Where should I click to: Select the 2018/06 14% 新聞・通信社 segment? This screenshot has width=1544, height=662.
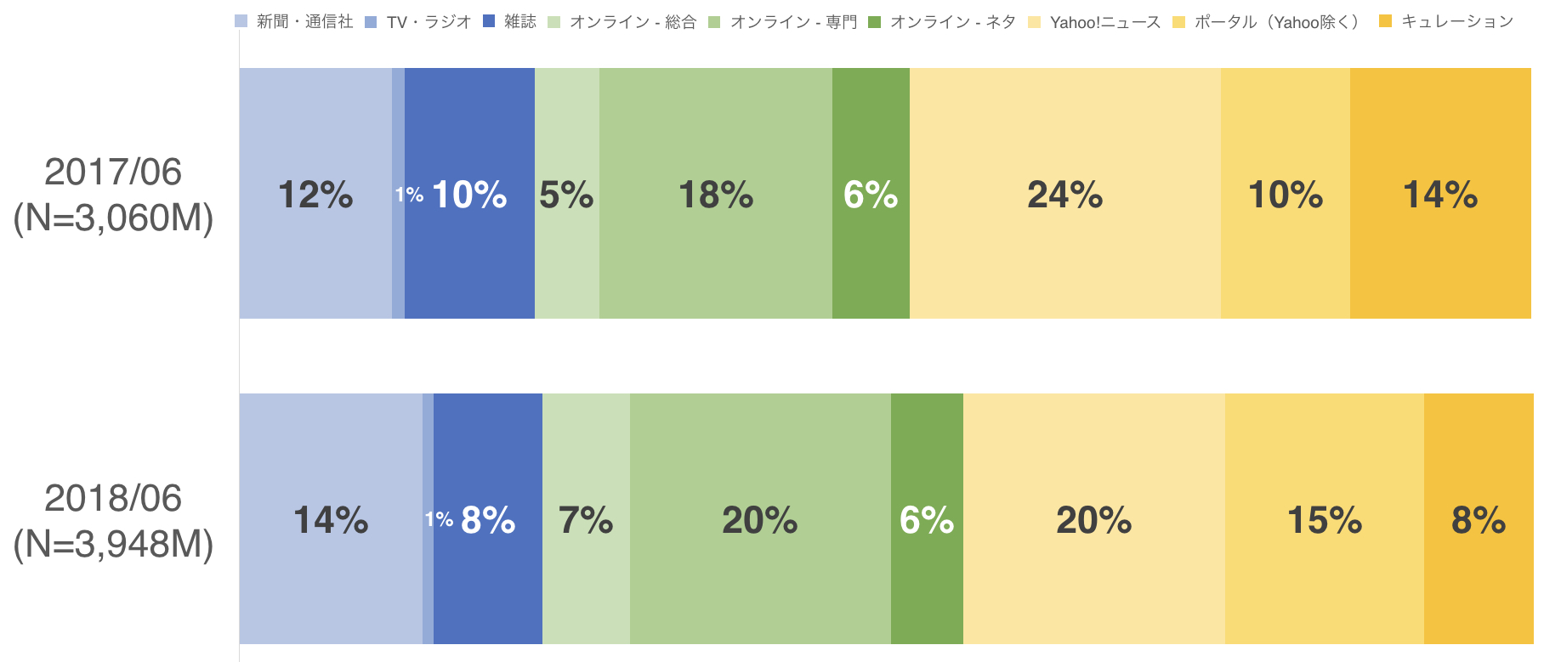pos(331,518)
